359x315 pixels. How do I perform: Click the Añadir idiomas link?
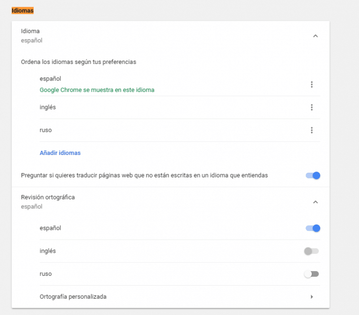tap(60, 153)
